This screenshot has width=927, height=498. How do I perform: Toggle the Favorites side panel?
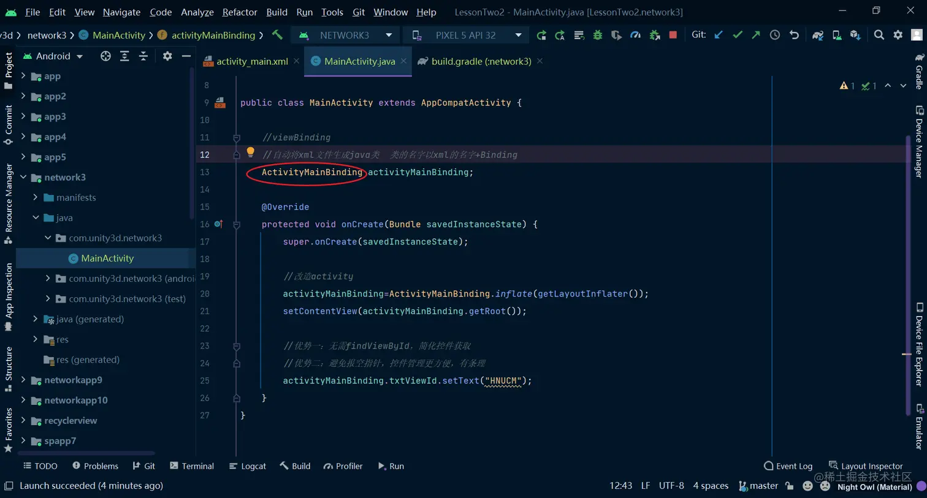pyautogui.click(x=9, y=430)
